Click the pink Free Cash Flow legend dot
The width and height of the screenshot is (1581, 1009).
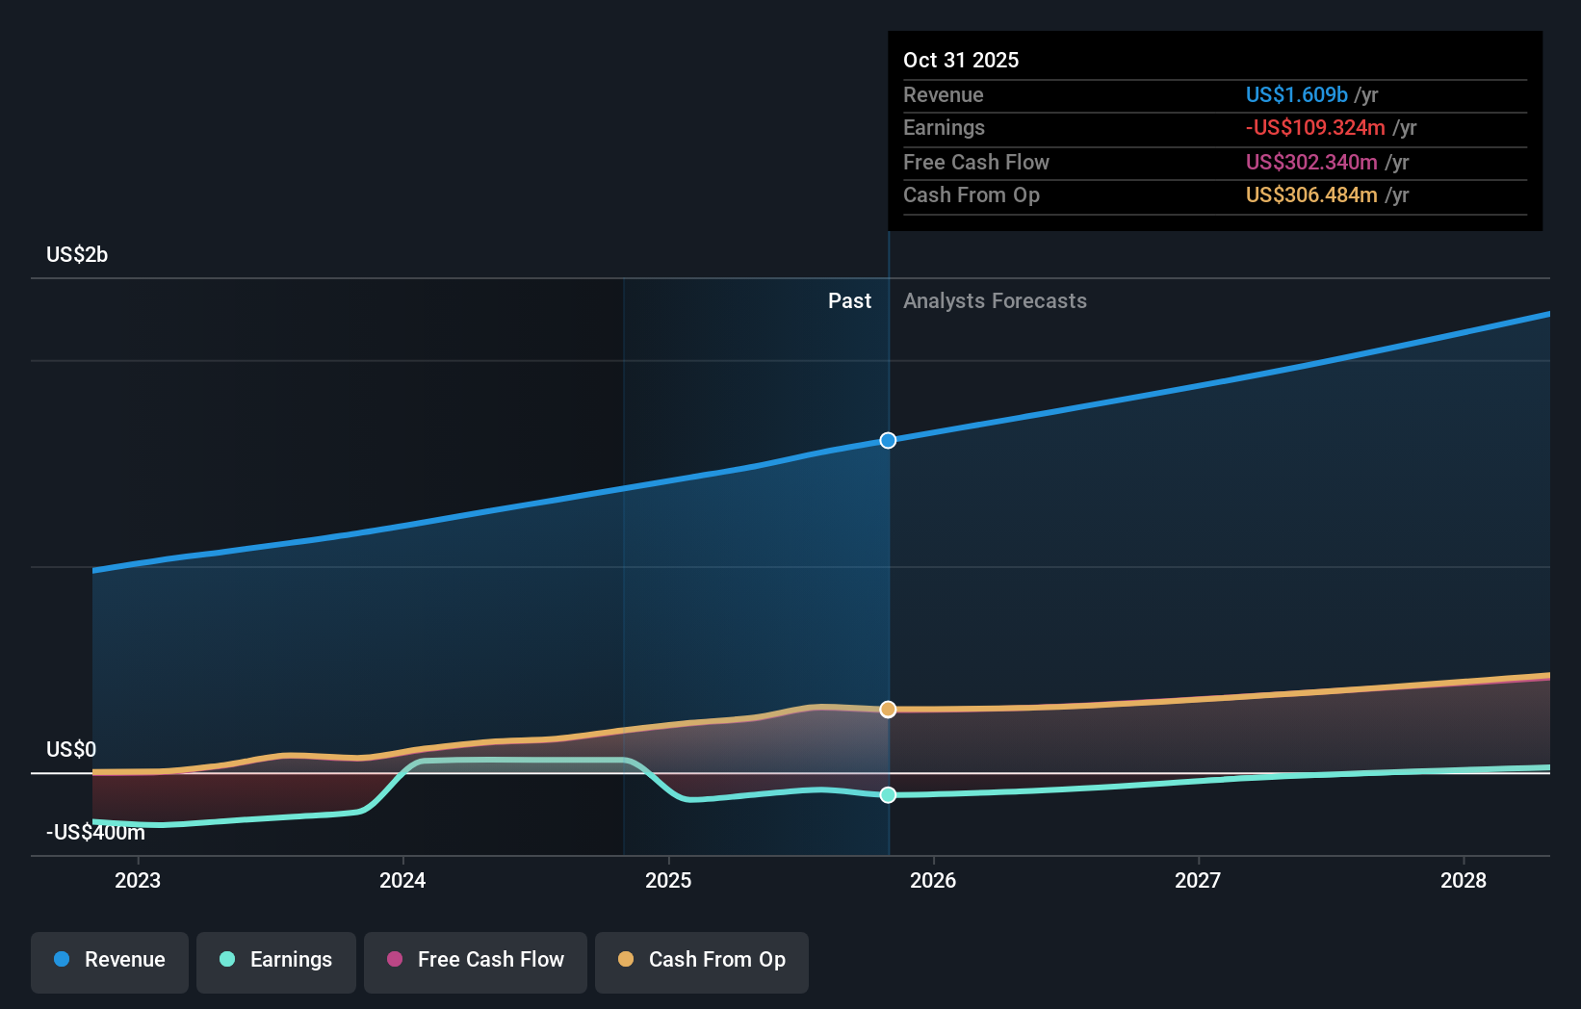click(x=395, y=960)
